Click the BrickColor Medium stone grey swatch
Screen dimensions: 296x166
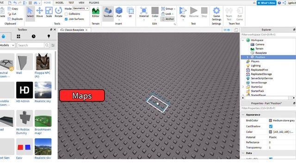pos(271,120)
